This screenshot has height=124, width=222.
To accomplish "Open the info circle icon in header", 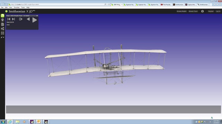I will [203, 11].
